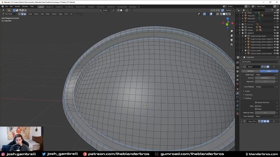Open Vertex menu in viewport header
The width and height of the screenshot is (280, 157).
(54, 14)
